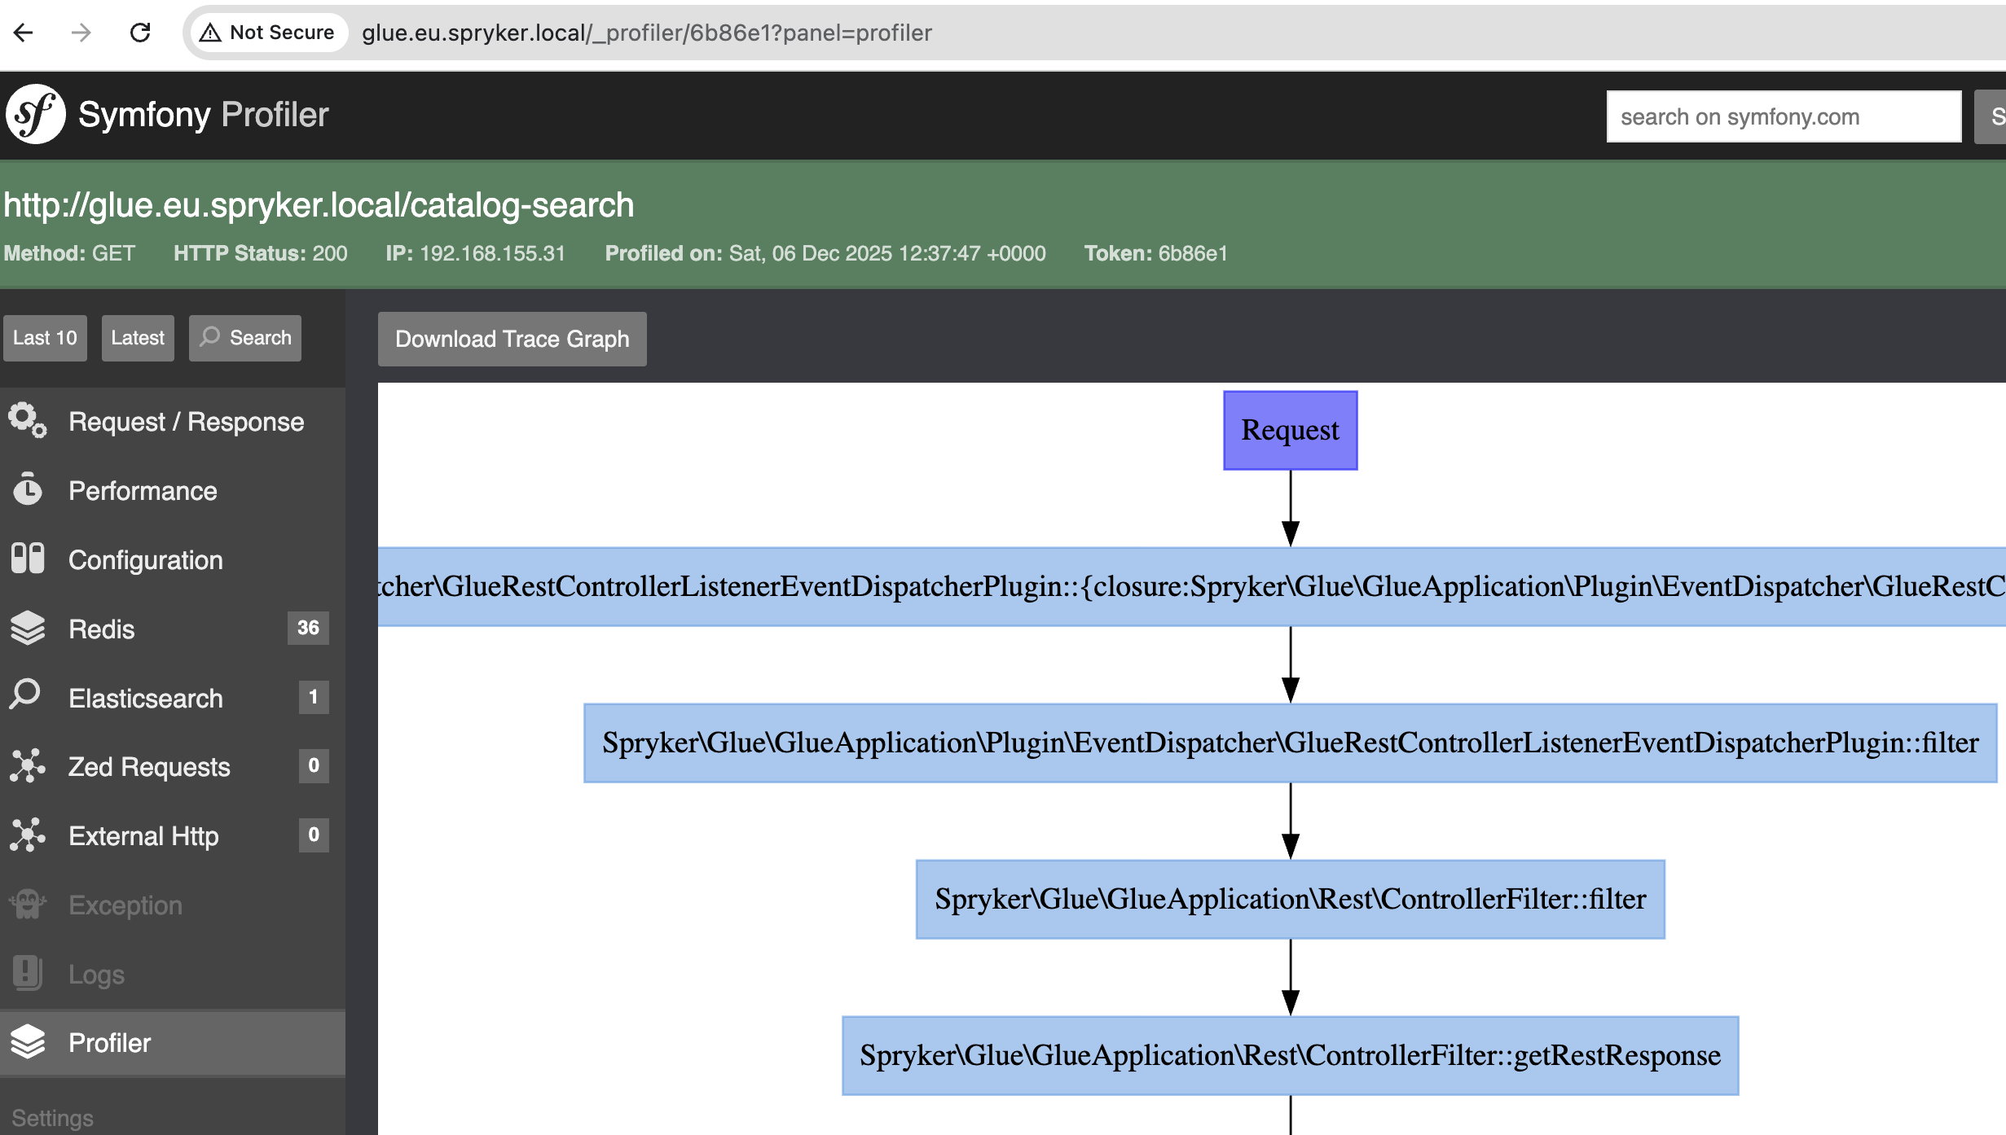
Task: Click the Configuration panel icon
Action: [27, 559]
